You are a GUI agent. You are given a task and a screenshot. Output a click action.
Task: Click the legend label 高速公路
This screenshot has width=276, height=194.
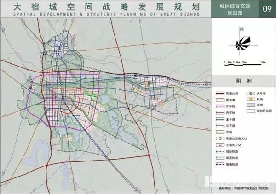coord(232,94)
